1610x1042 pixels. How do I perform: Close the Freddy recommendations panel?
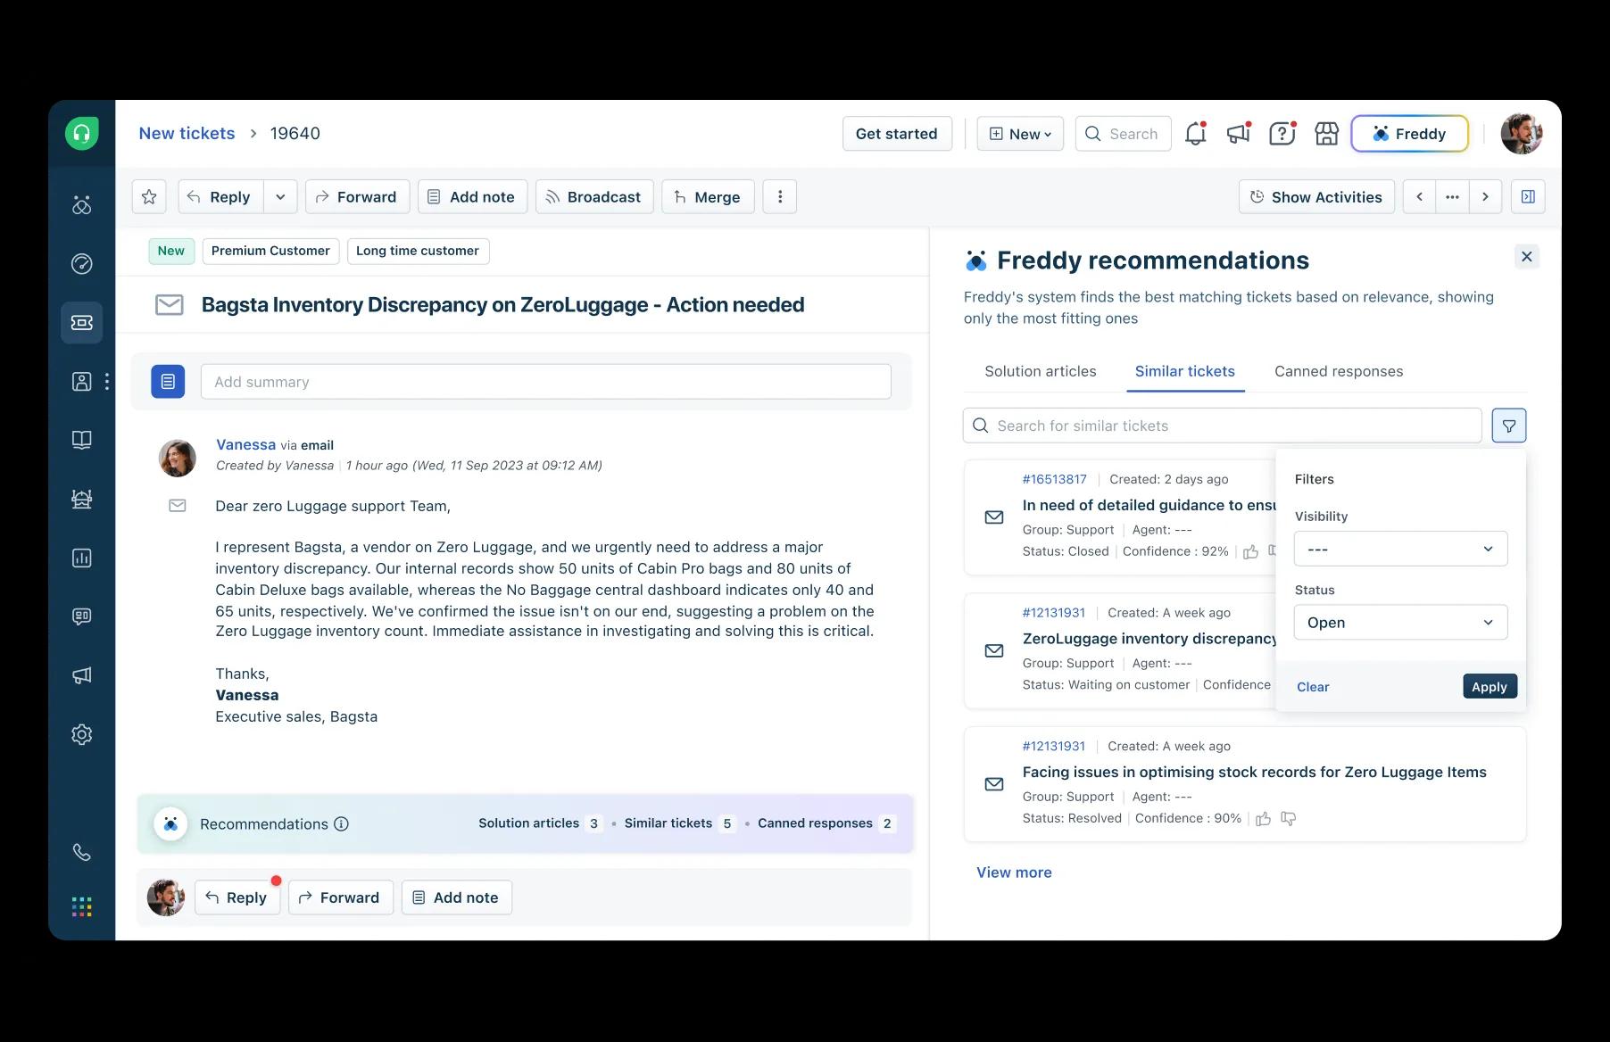1527,257
